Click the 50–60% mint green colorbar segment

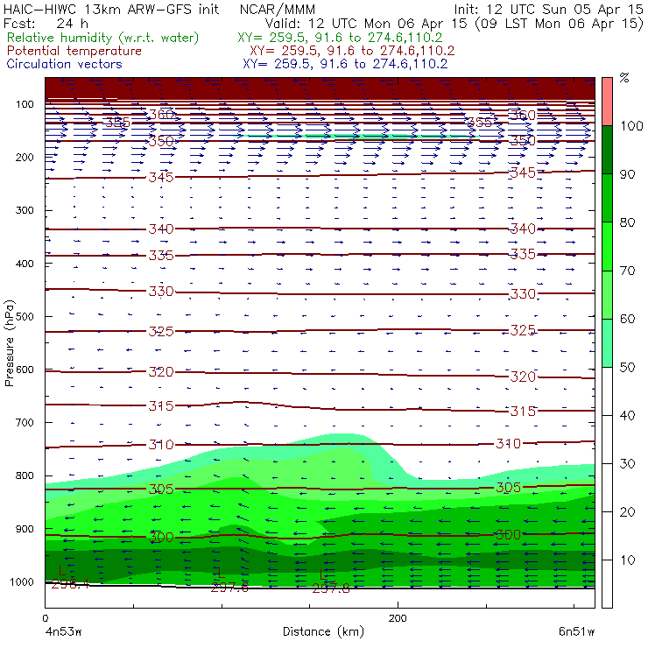point(607,343)
